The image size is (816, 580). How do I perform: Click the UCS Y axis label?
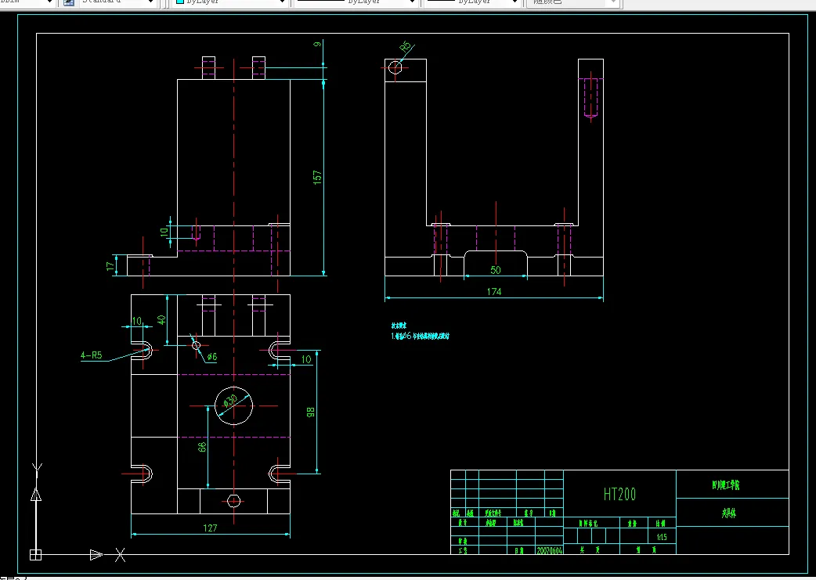tap(37, 468)
